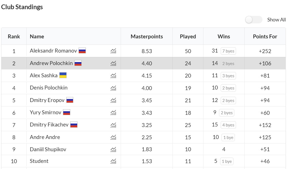Viewport: 287px width, 169px height.
Task: Click the Wins column header
Action: click(x=224, y=36)
